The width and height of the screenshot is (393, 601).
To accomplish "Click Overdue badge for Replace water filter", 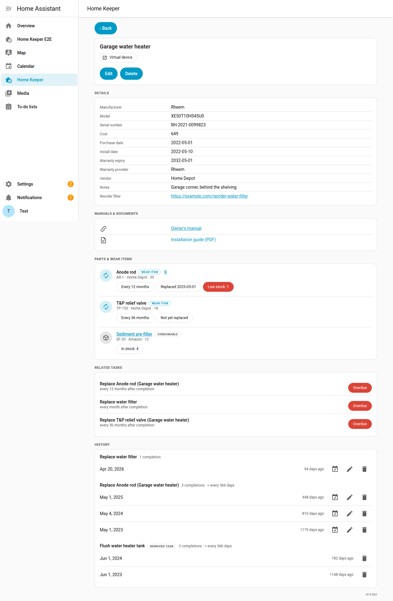I will click(360, 406).
